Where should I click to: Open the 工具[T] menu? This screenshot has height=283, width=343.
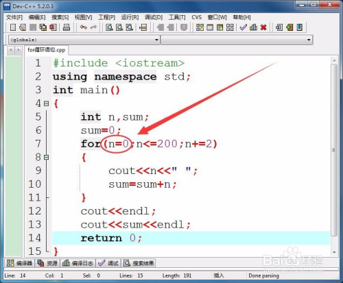(x=177, y=17)
